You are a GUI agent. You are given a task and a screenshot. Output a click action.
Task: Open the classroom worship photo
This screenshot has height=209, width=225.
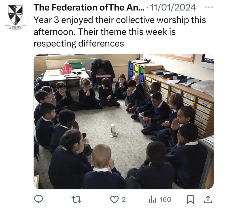(124, 121)
